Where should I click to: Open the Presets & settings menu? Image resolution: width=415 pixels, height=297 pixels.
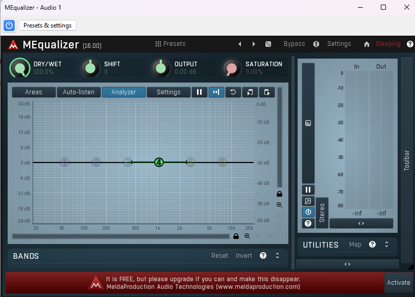pyautogui.click(x=47, y=25)
